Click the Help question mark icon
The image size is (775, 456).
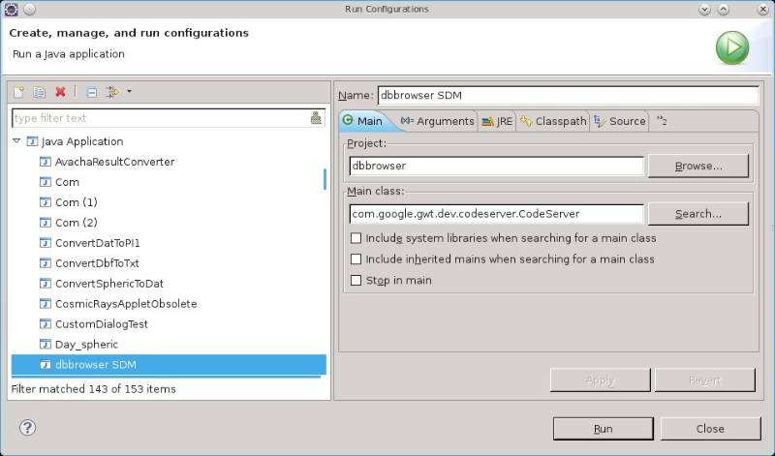coord(27,427)
